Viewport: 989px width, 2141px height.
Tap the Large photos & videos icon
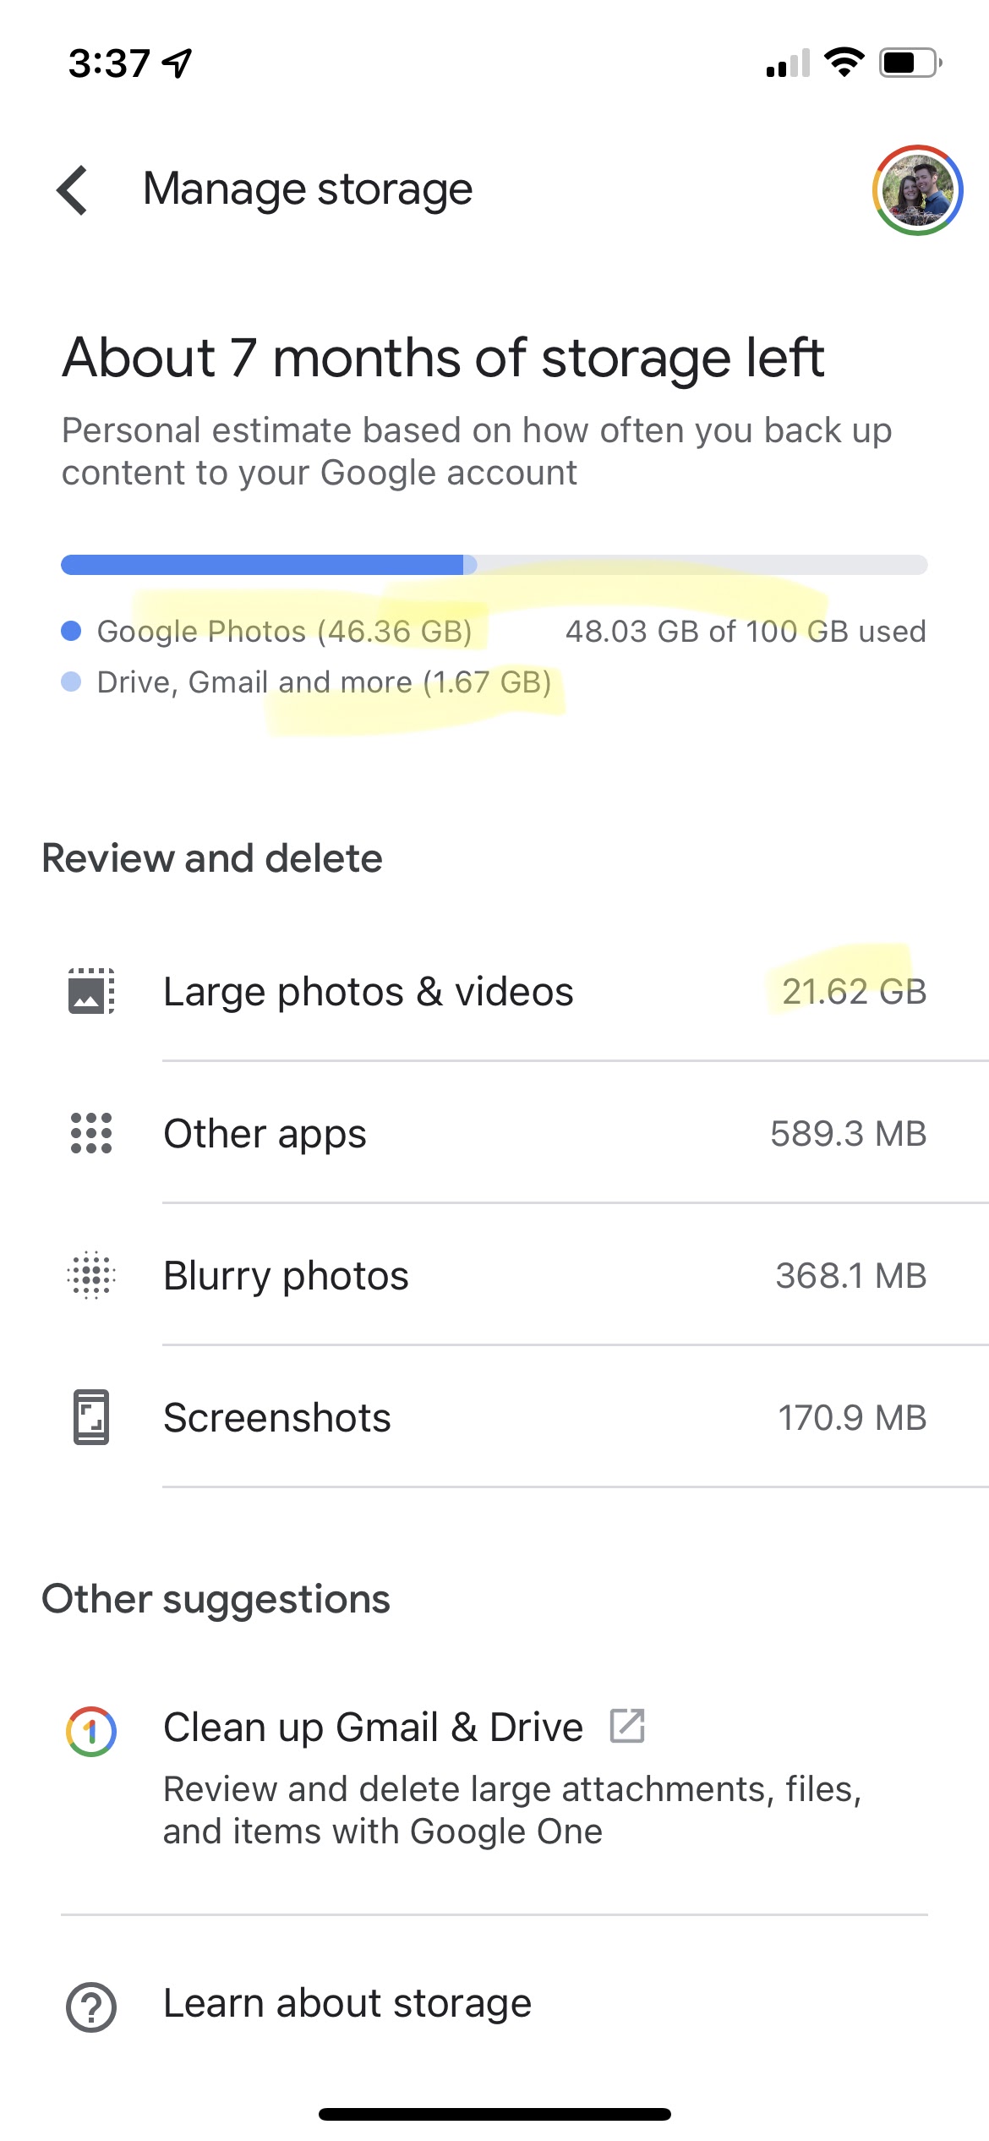tap(91, 991)
